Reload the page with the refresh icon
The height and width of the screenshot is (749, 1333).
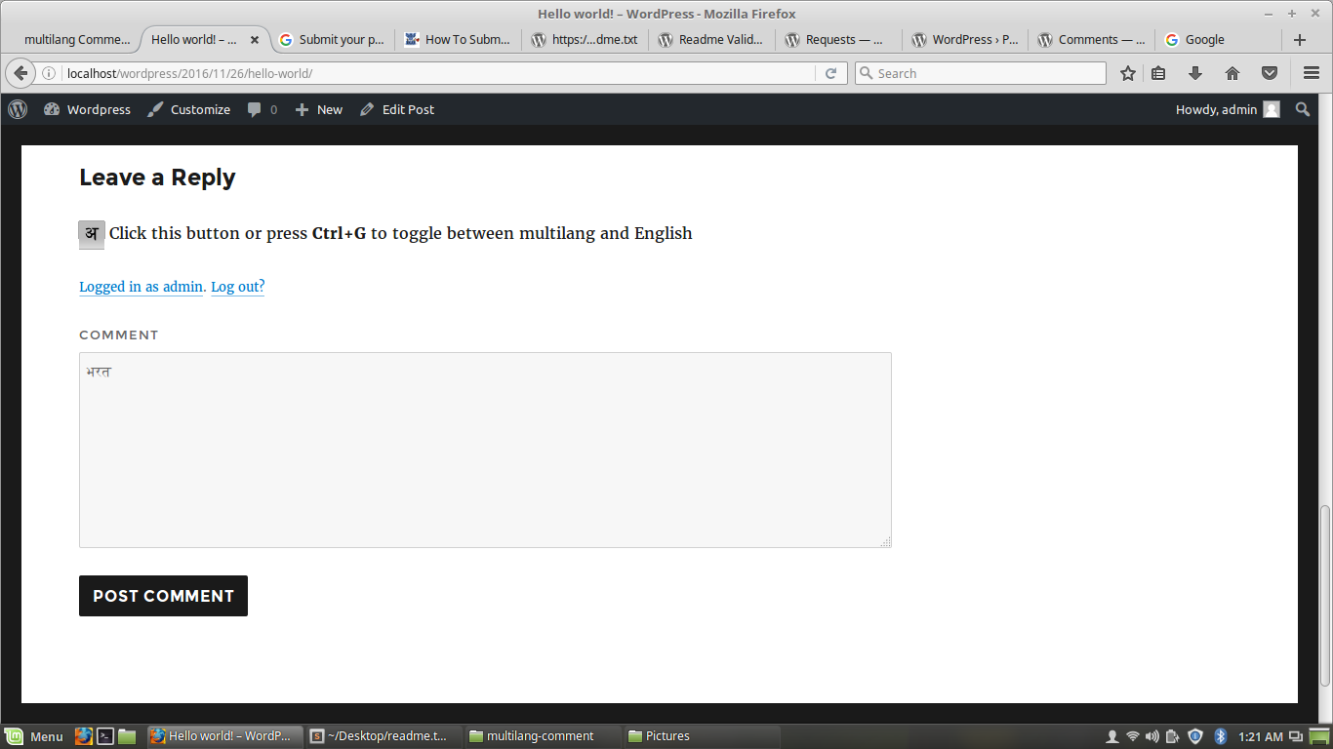tap(830, 73)
